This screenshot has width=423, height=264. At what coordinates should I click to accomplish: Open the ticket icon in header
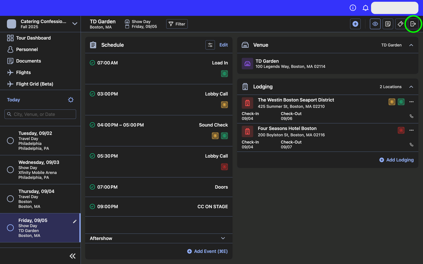pyautogui.click(x=401, y=24)
